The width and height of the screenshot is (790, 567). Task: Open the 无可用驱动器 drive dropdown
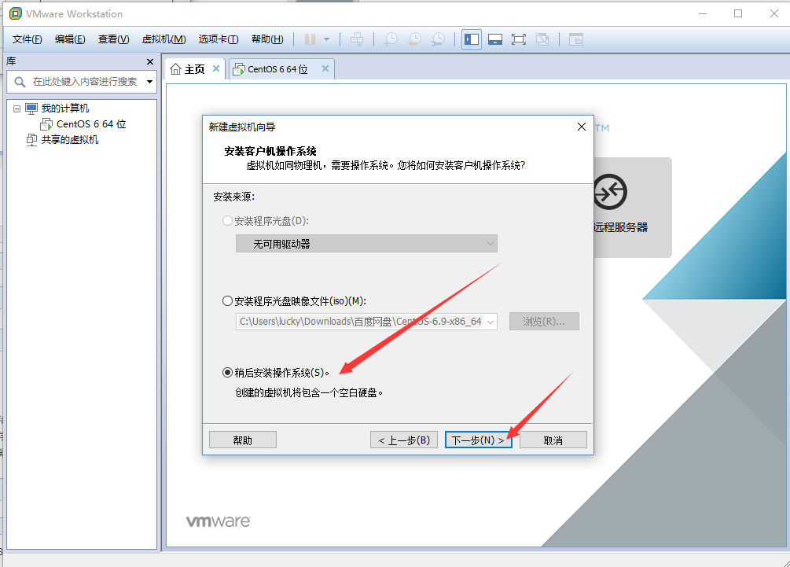tap(366, 244)
